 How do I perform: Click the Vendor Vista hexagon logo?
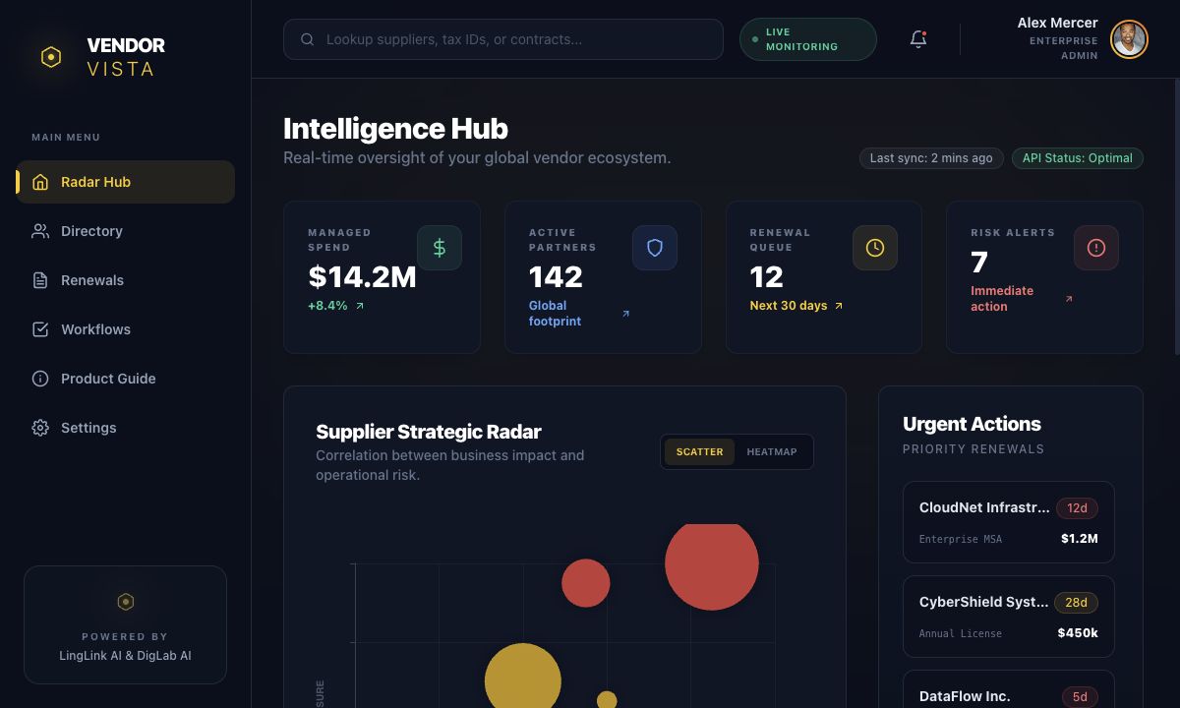click(51, 57)
